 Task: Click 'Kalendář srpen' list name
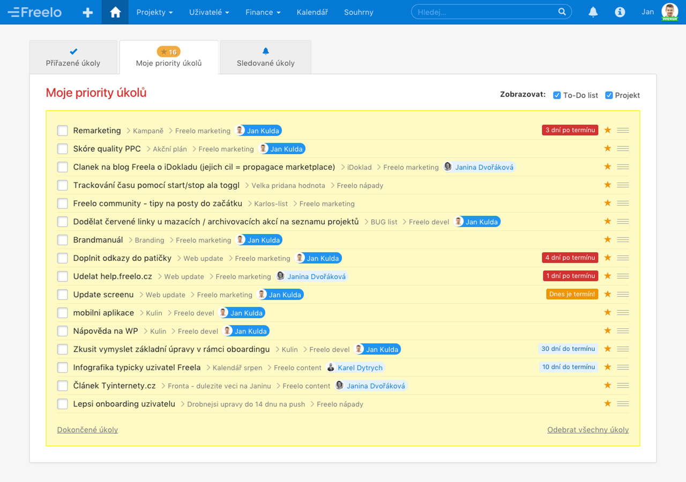point(237,367)
